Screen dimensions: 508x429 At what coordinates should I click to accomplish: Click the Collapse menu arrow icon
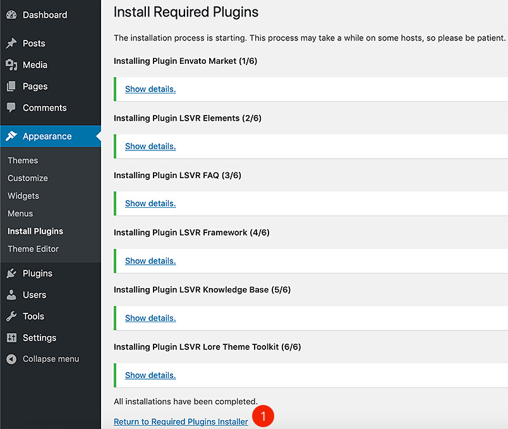pyautogui.click(x=11, y=359)
